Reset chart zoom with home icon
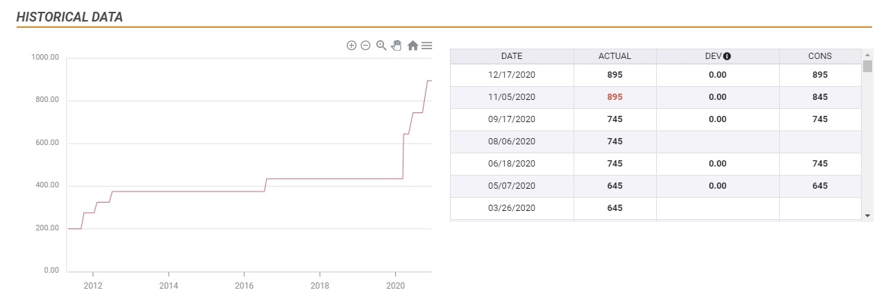Viewport: 886px width, 306px height. tap(412, 46)
